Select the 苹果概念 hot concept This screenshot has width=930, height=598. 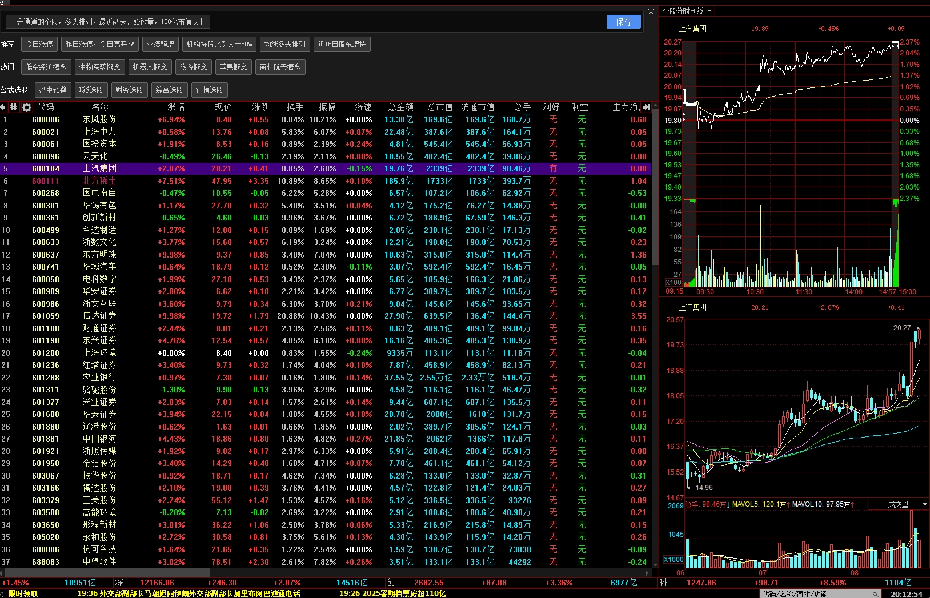coord(234,67)
